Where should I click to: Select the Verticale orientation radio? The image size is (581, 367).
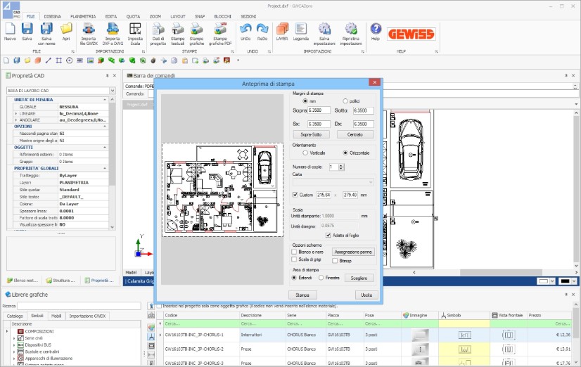click(305, 153)
